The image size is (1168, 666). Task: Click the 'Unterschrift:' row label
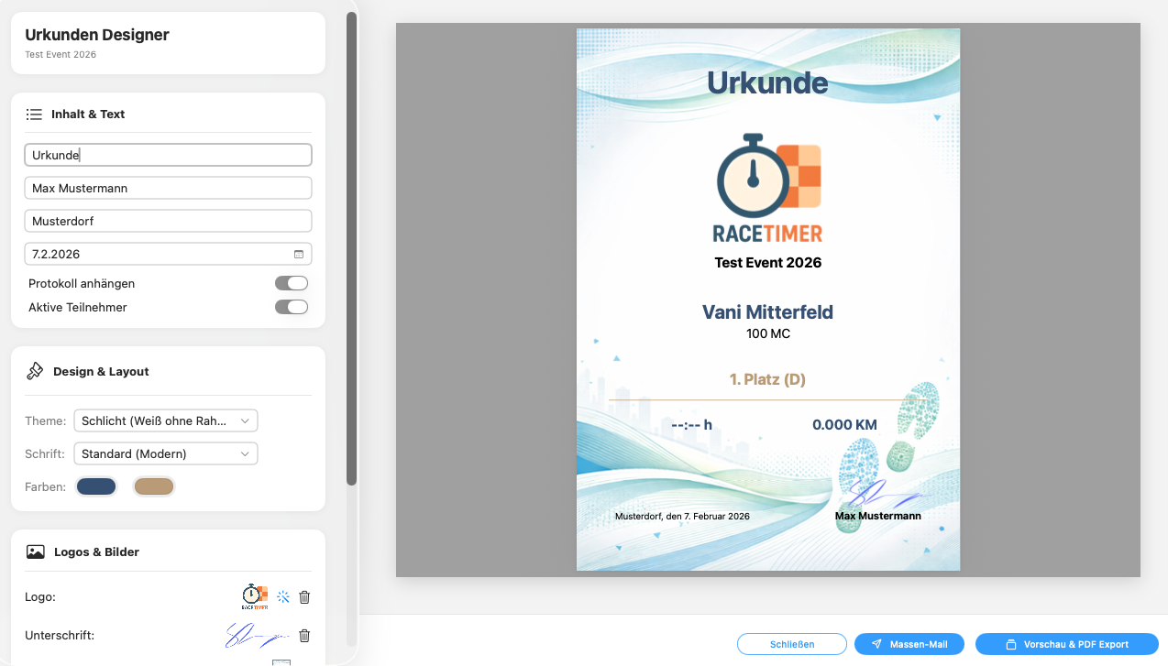(x=60, y=636)
